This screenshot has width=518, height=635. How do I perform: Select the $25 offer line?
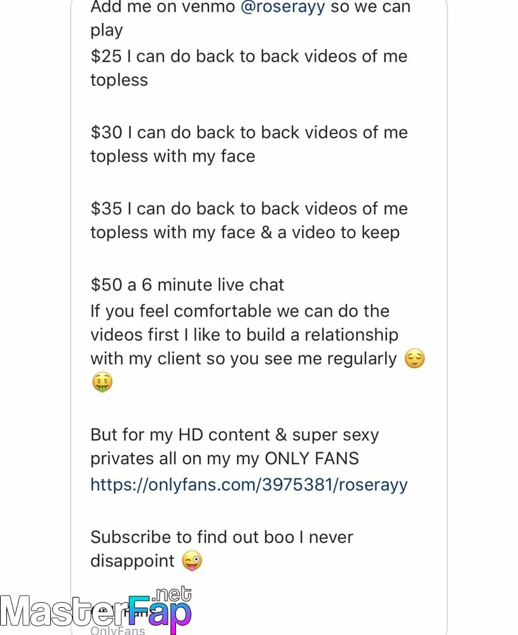point(249,68)
